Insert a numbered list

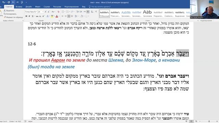point(67,12)
